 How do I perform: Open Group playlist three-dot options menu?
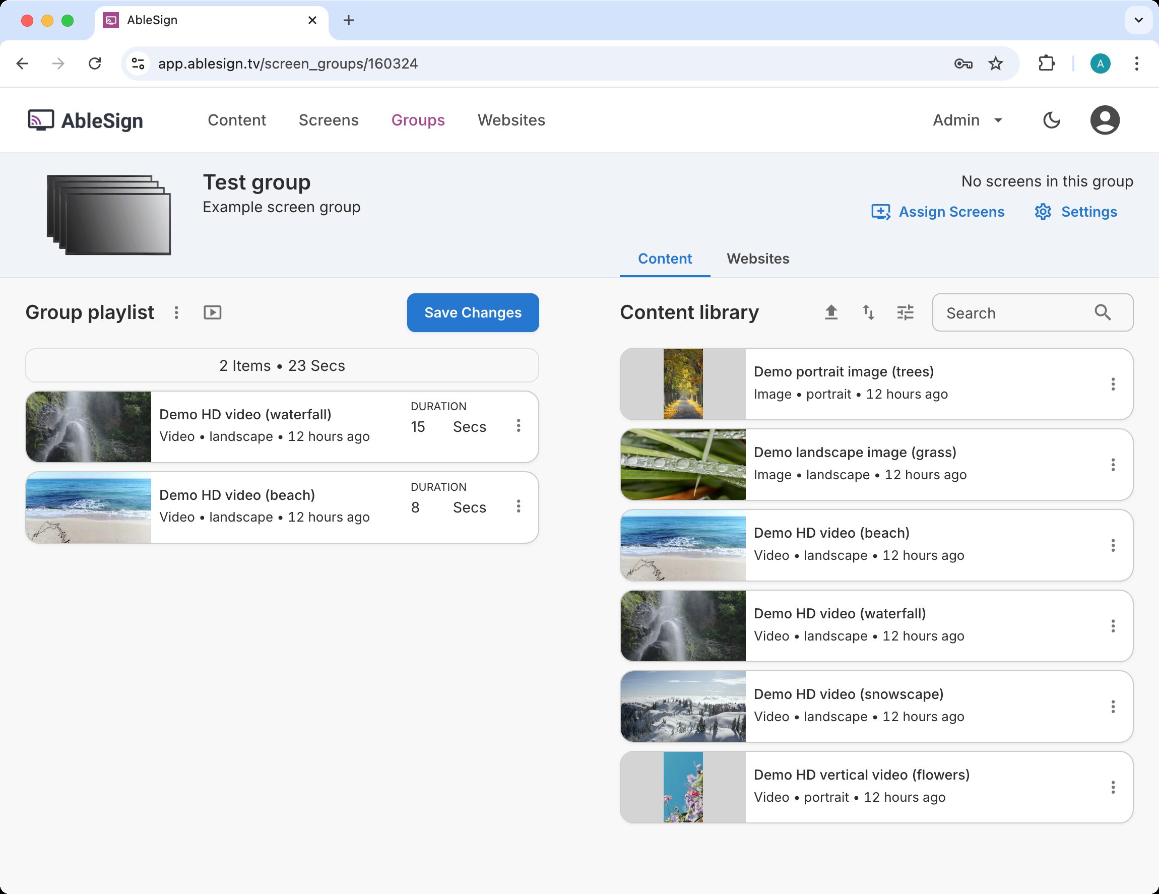(176, 312)
